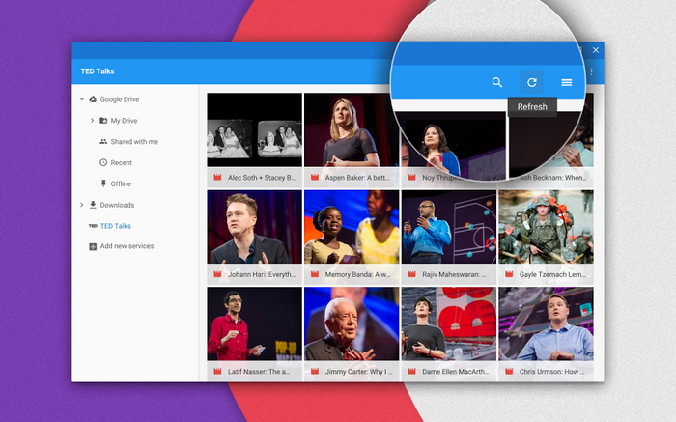The image size is (676, 422).
Task: Click video icon beside Johann Hari label
Action: tap(217, 274)
